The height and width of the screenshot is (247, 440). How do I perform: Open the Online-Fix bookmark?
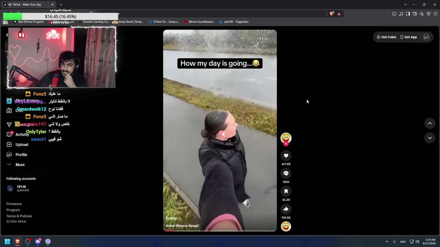(164, 22)
